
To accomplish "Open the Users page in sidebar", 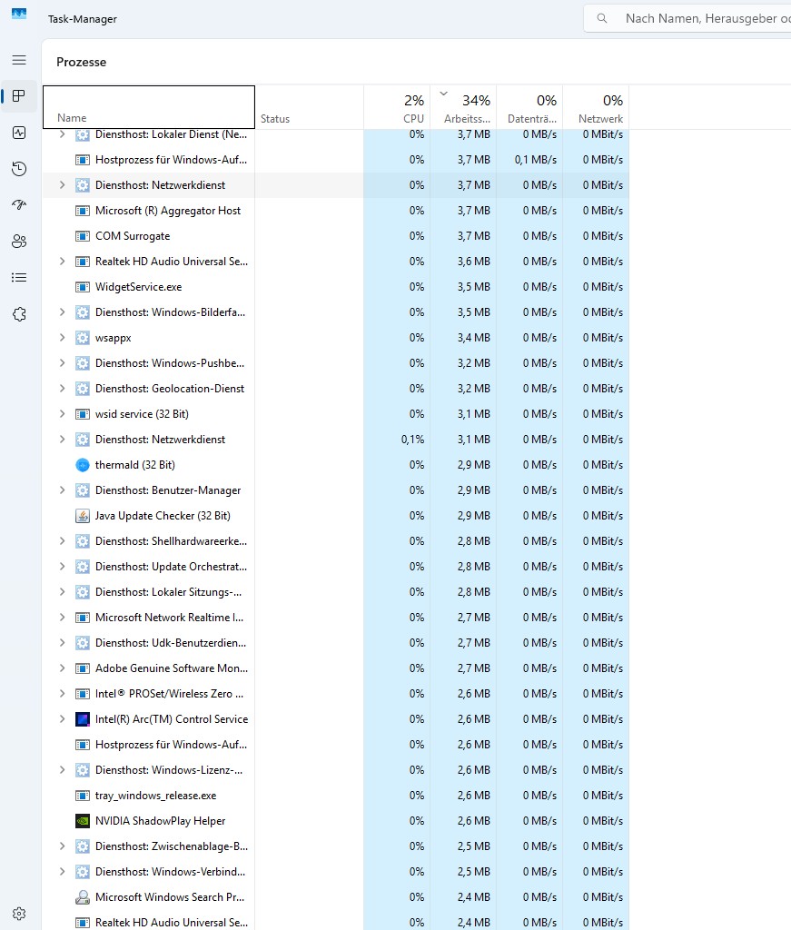I will pyautogui.click(x=19, y=242).
